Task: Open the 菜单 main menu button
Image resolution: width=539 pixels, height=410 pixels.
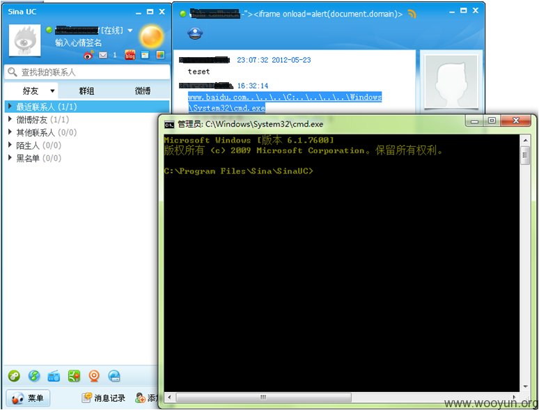Action: coord(28,398)
